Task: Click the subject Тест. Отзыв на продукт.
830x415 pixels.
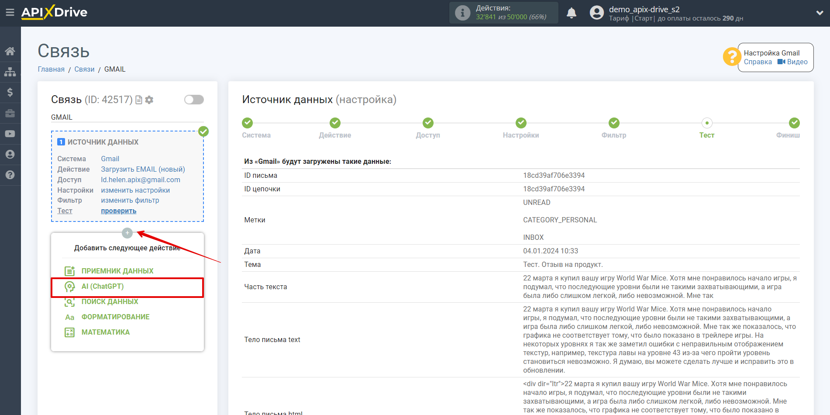Action: 563,265
